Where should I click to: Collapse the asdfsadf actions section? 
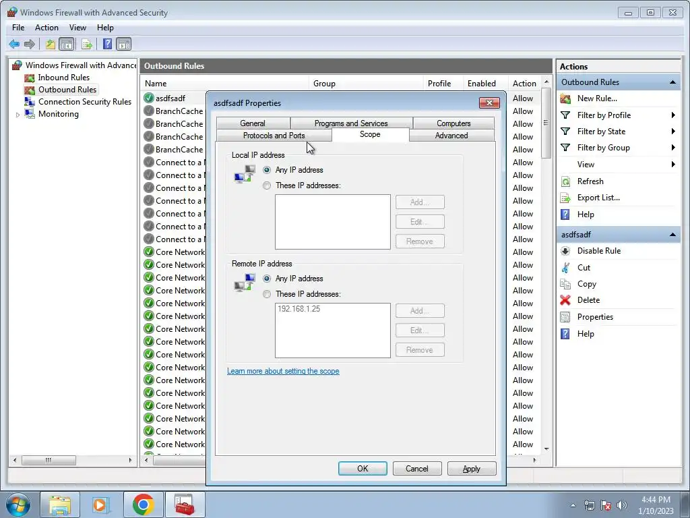pos(672,235)
